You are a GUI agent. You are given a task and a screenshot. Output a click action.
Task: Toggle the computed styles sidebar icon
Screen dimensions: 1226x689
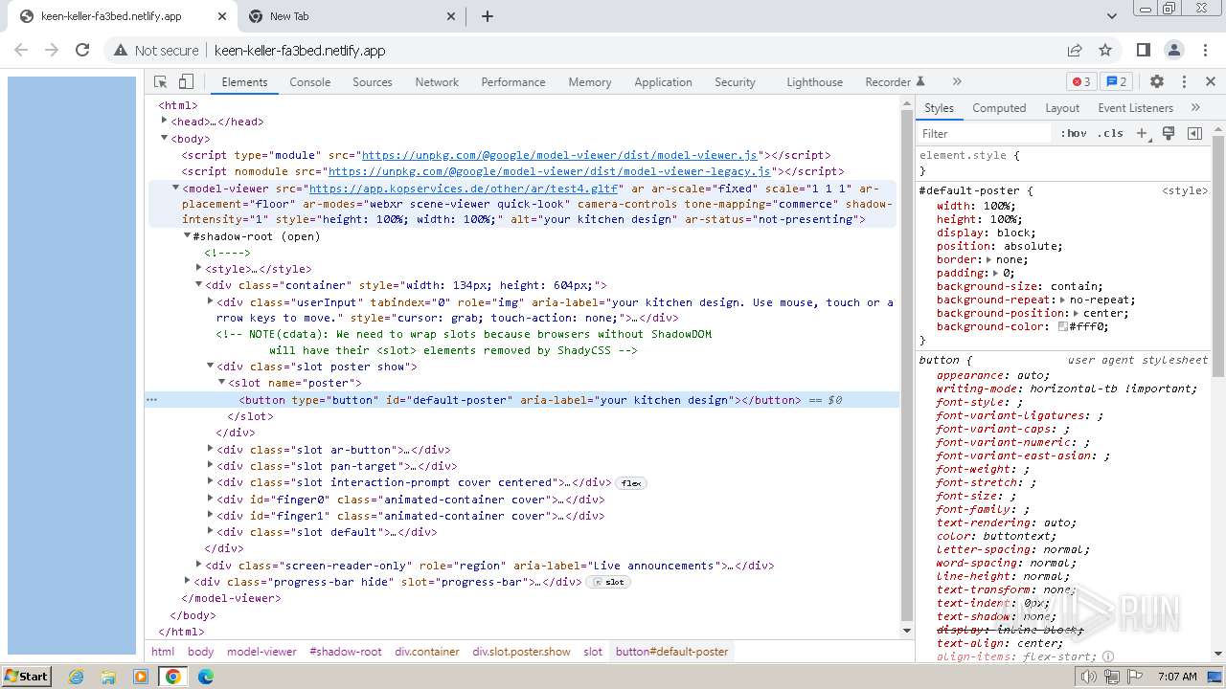coord(1194,133)
